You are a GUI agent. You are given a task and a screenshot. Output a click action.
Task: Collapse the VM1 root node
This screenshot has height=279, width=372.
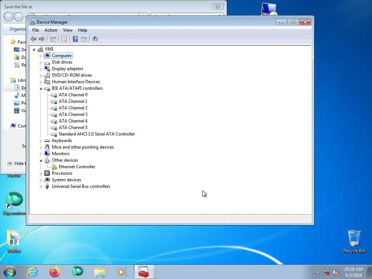34,49
